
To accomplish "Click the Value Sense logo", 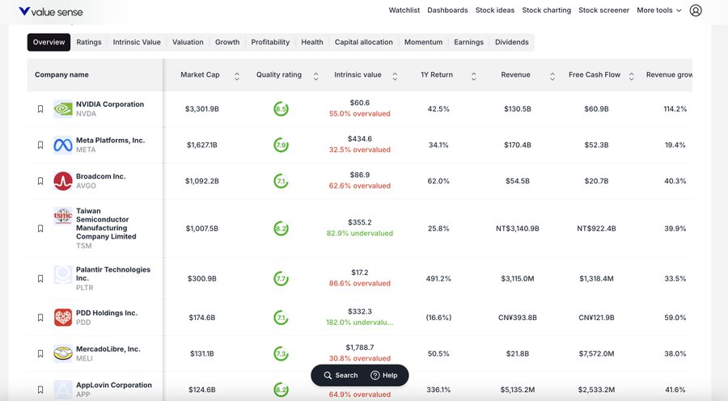I will (x=51, y=11).
